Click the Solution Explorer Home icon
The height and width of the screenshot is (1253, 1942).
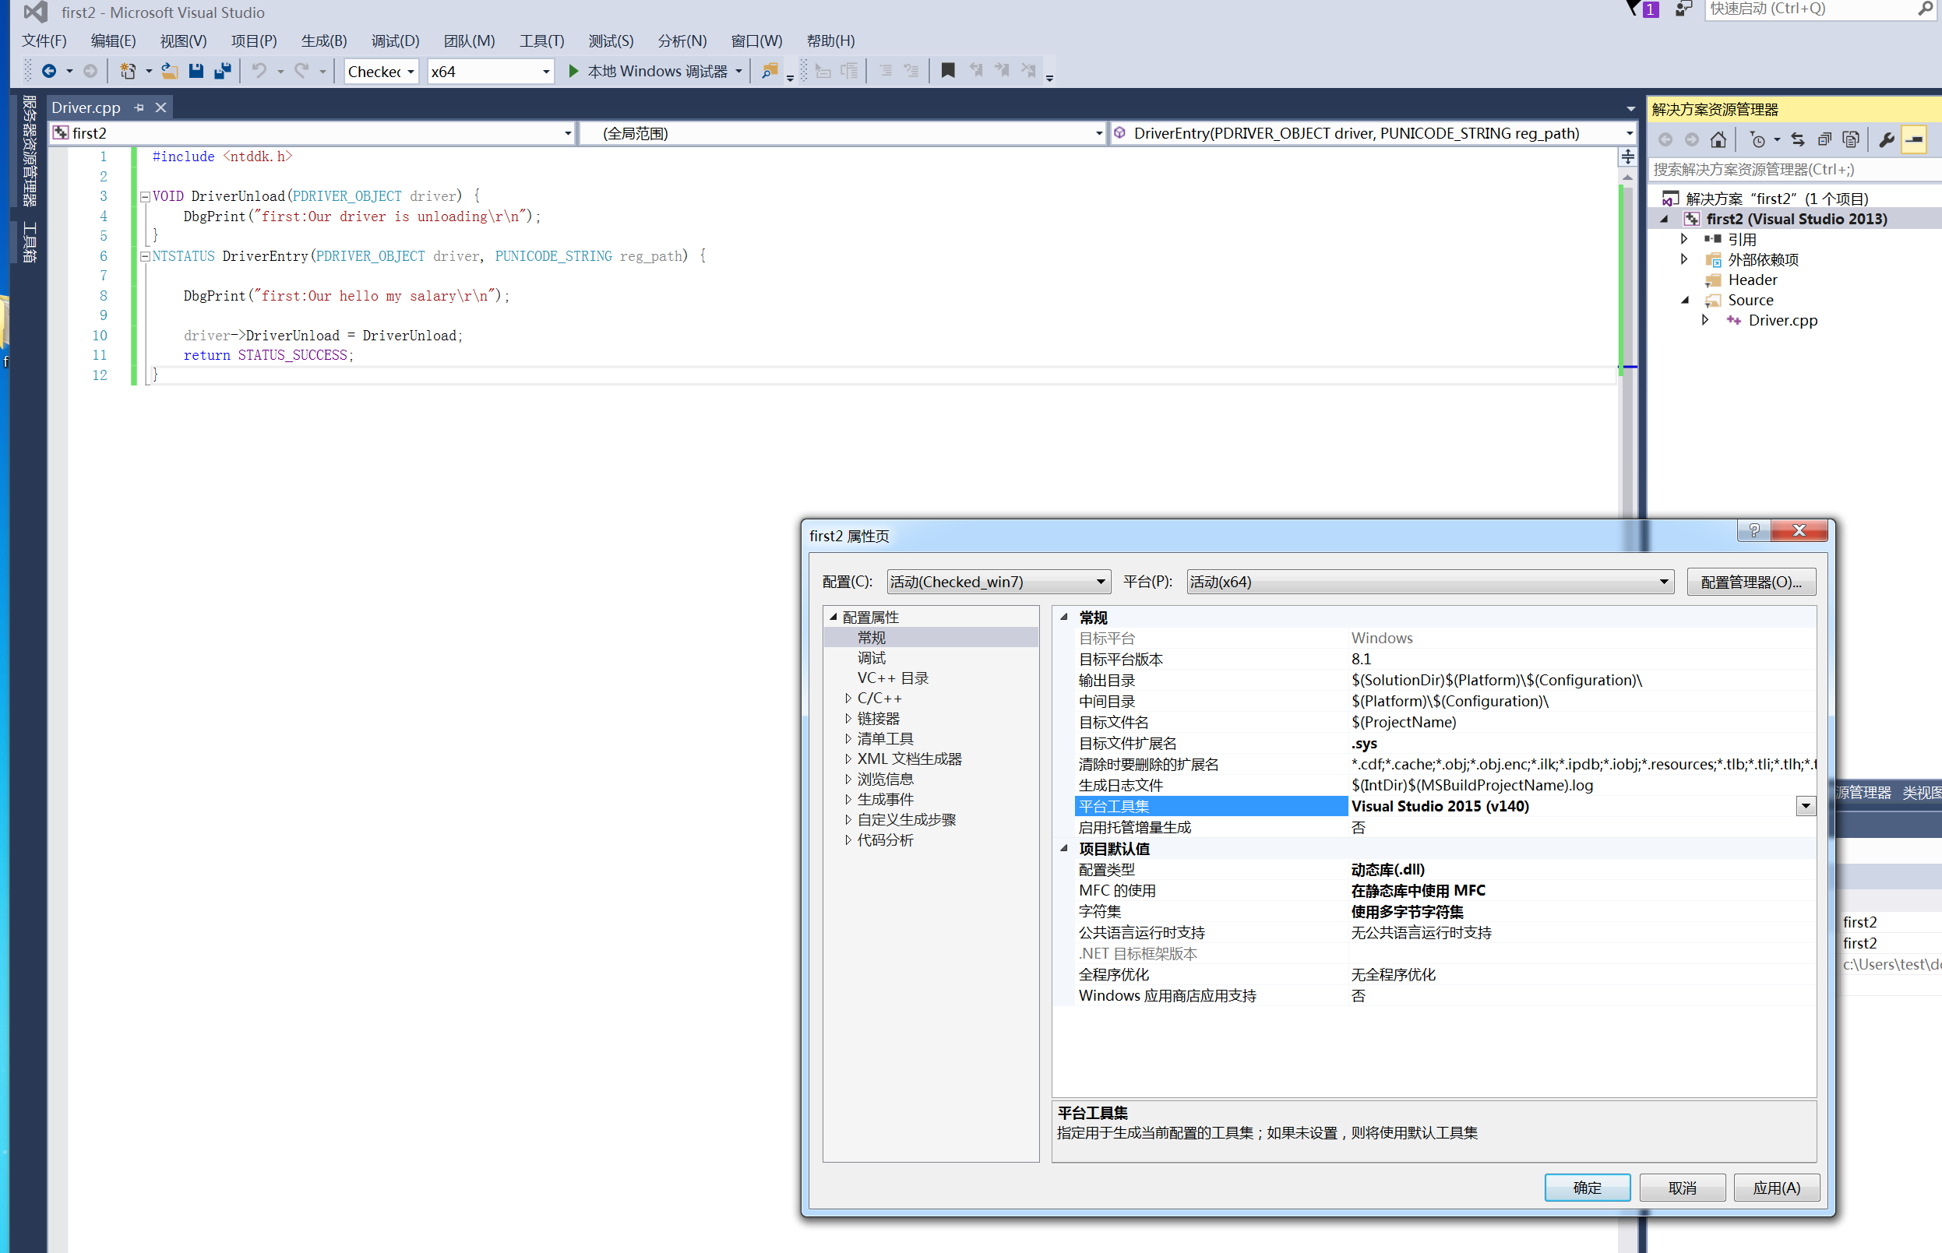tap(1718, 140)
